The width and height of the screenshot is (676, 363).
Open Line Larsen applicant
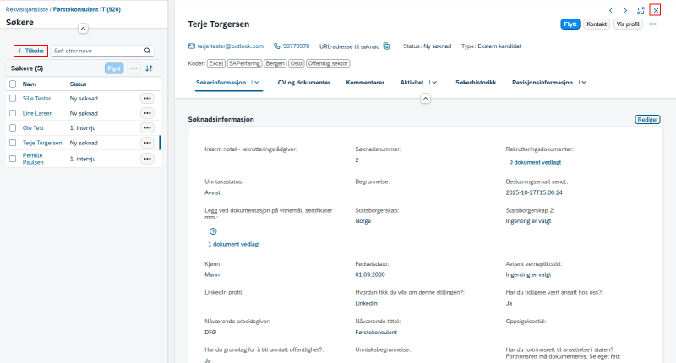37,113
